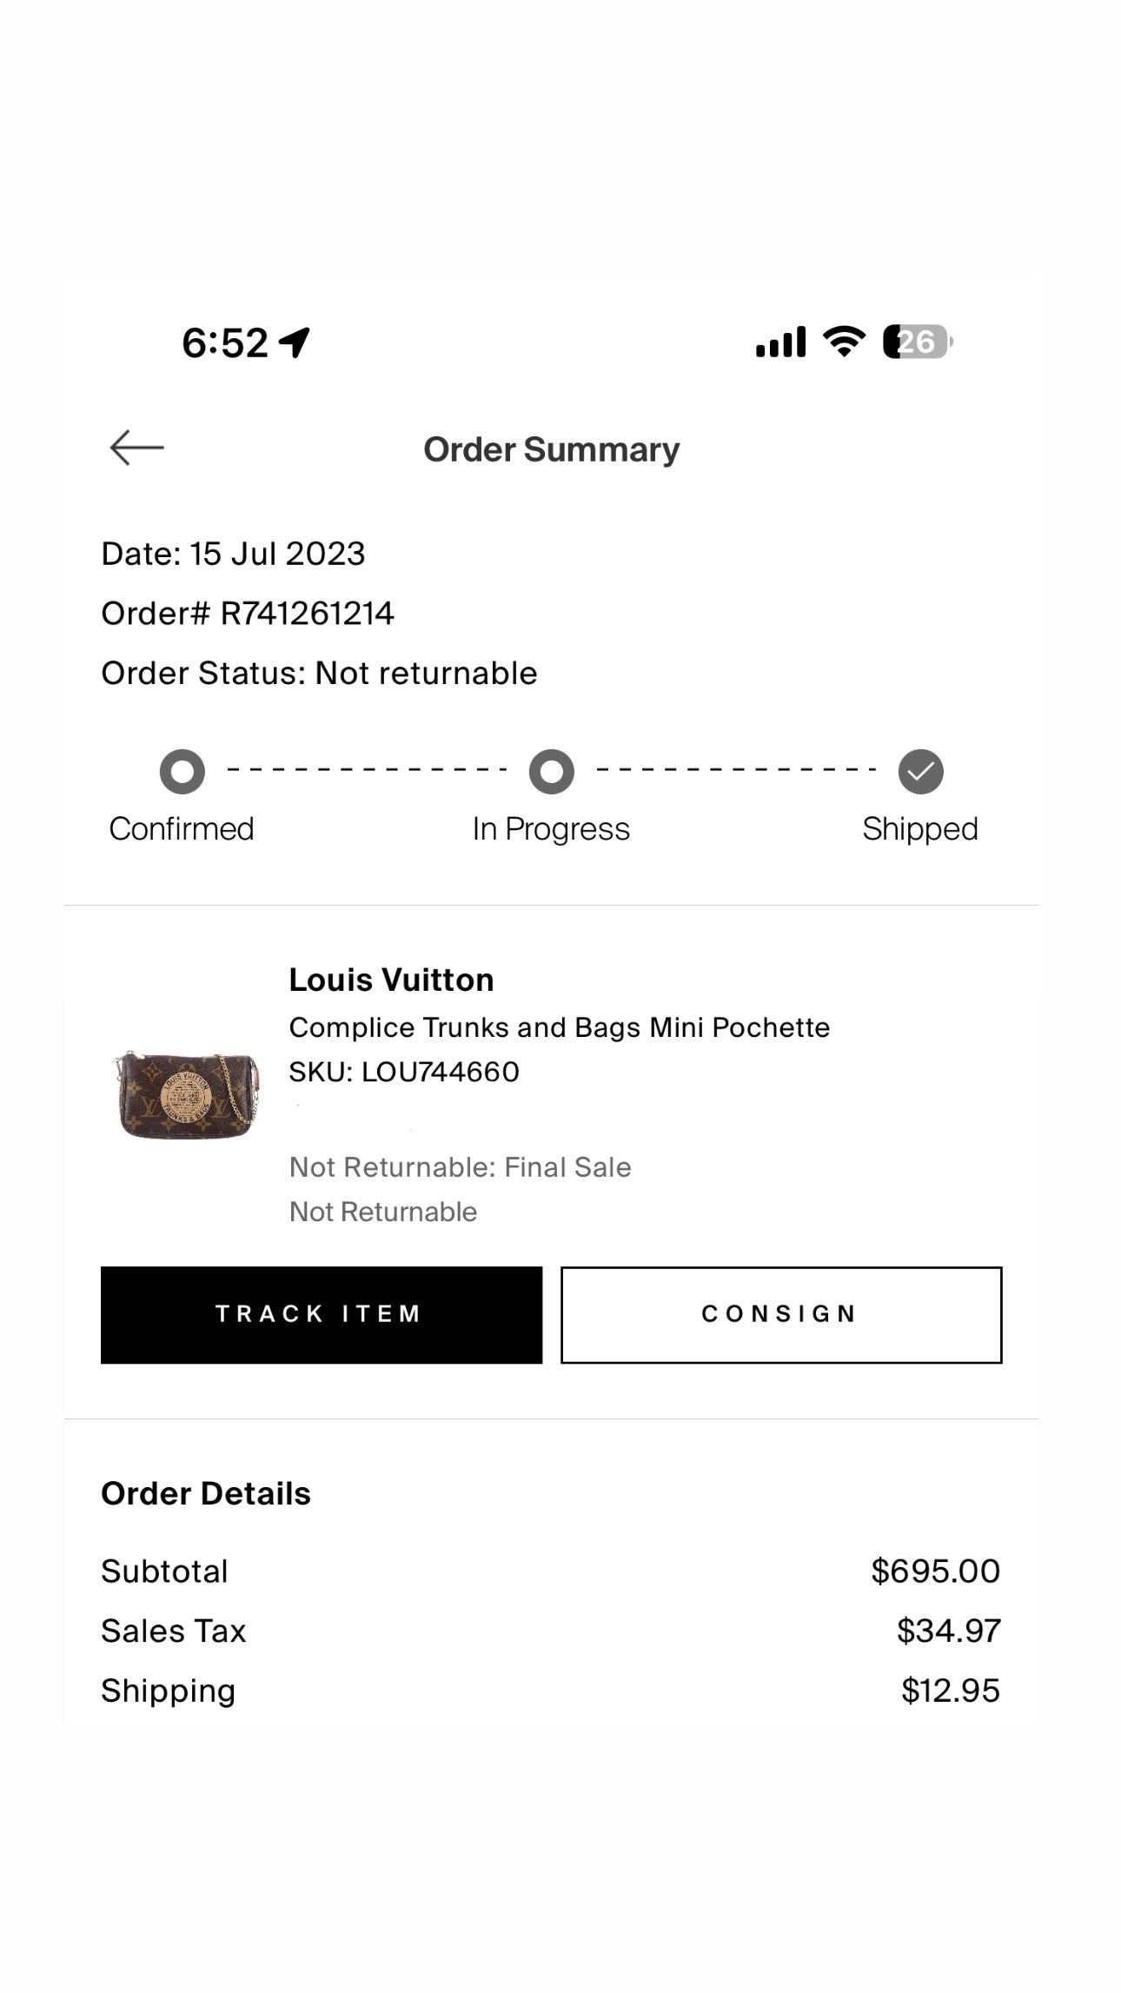Click the Not Returnable: Final Sale notice

(460, 1167)
